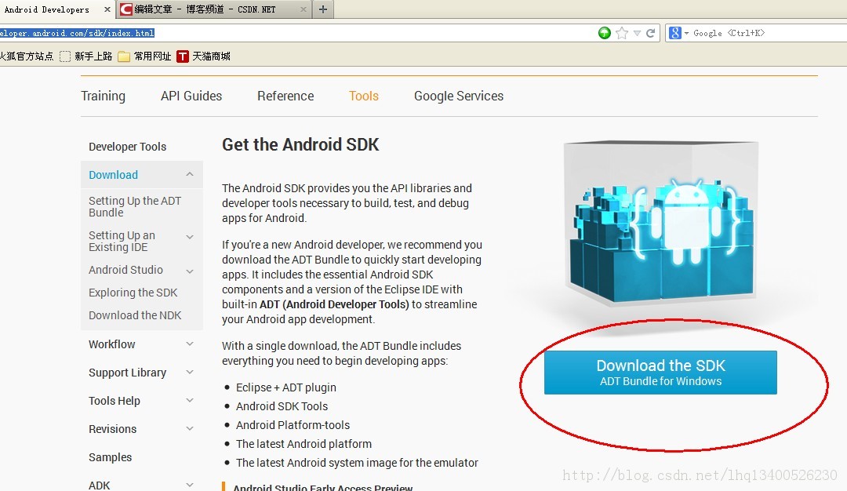Screen dimensions: 847x491
Task: Click the Download the SDK button
Action: (x=660, y=373)
